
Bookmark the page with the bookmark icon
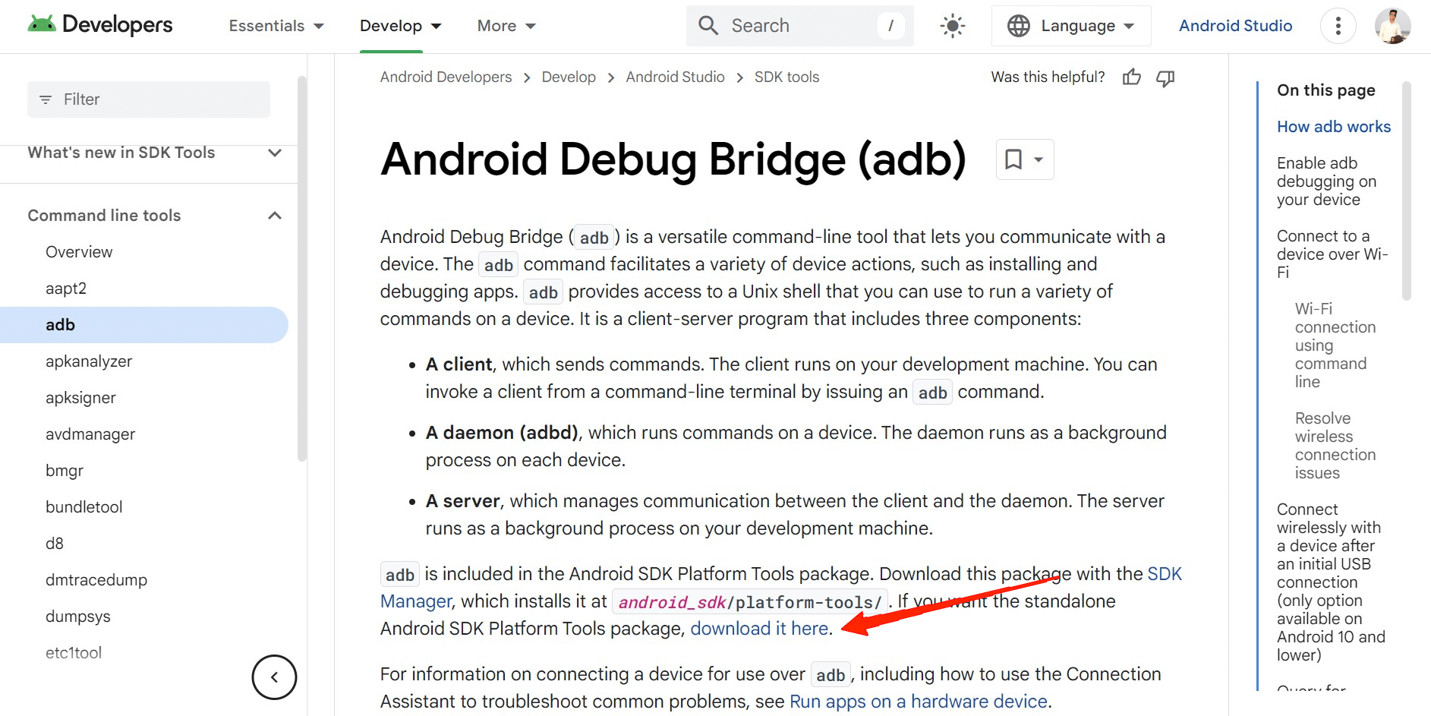point(1014,159)
